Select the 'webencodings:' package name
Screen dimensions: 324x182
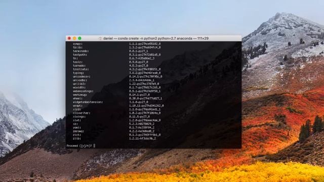pyautogui.click(x=83, y=91)
